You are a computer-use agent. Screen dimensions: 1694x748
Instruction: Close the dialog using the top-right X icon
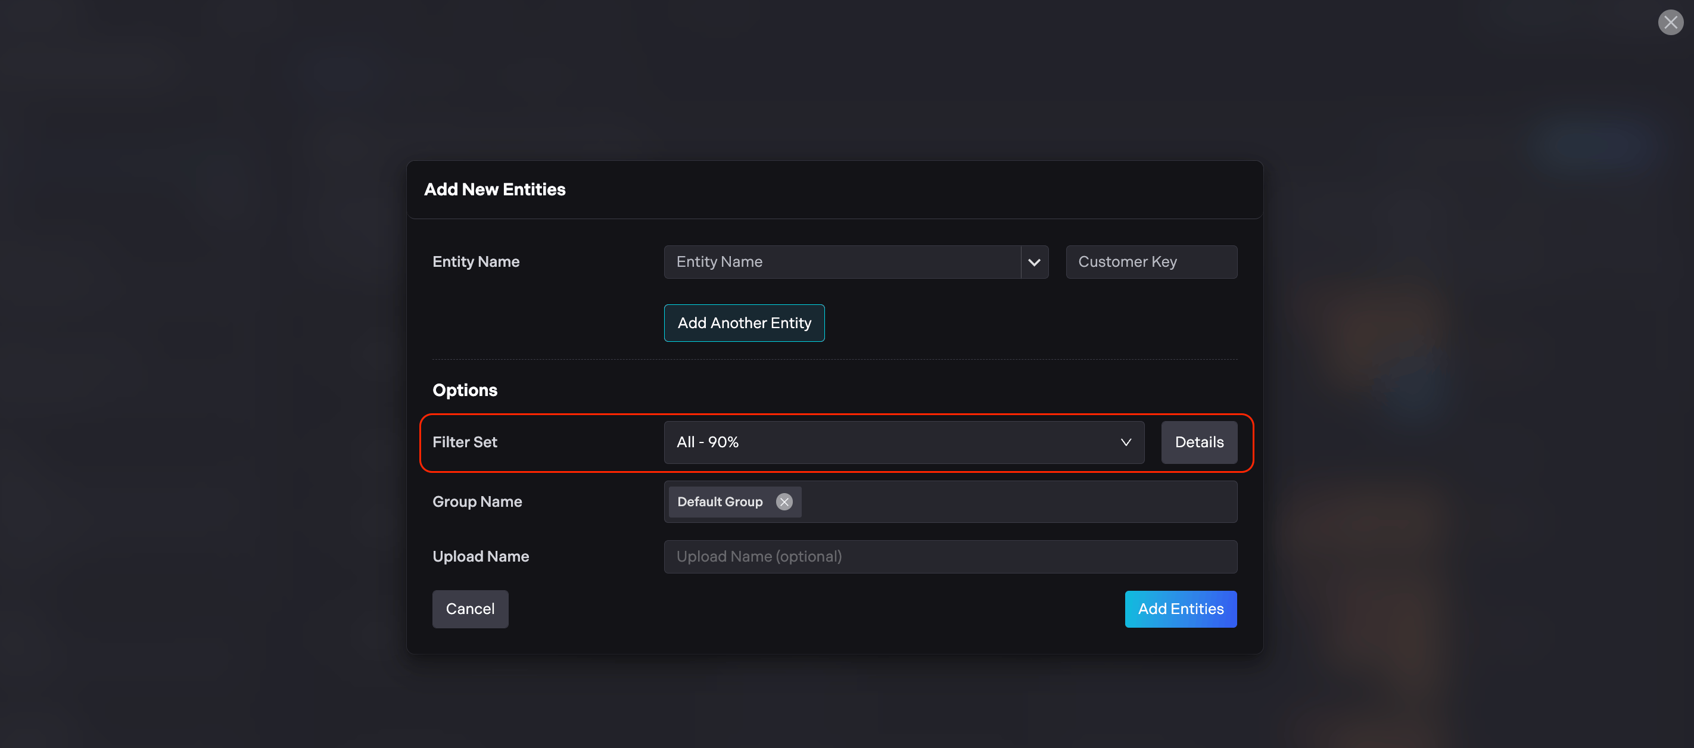coord(1670,23)
